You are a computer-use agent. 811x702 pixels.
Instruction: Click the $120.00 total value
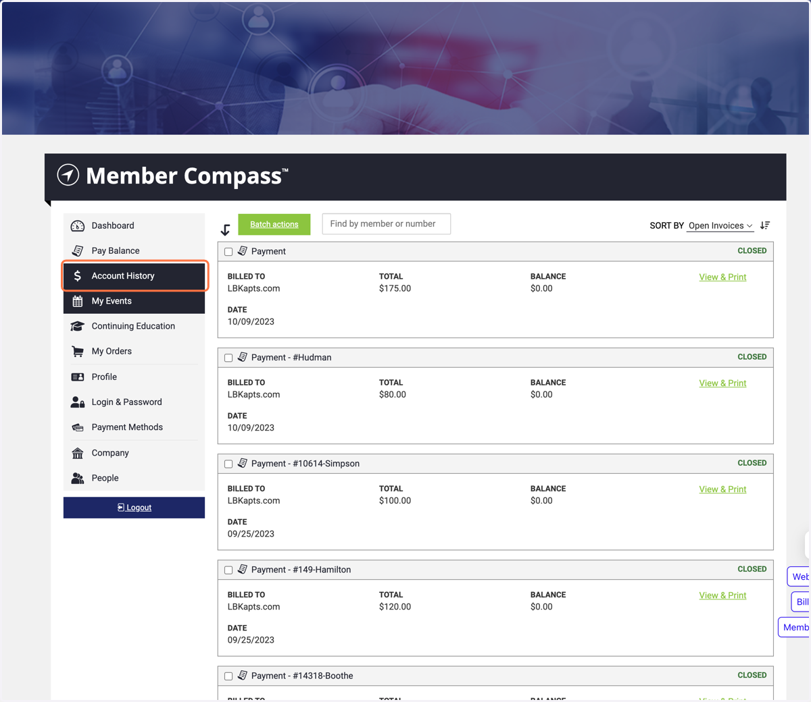point(395,607)
